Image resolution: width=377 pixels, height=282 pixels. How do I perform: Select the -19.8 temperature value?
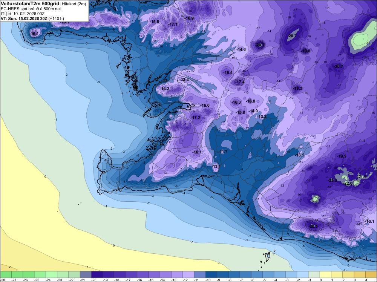point(306,51)
